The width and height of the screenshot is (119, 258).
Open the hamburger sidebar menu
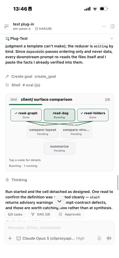6,26
